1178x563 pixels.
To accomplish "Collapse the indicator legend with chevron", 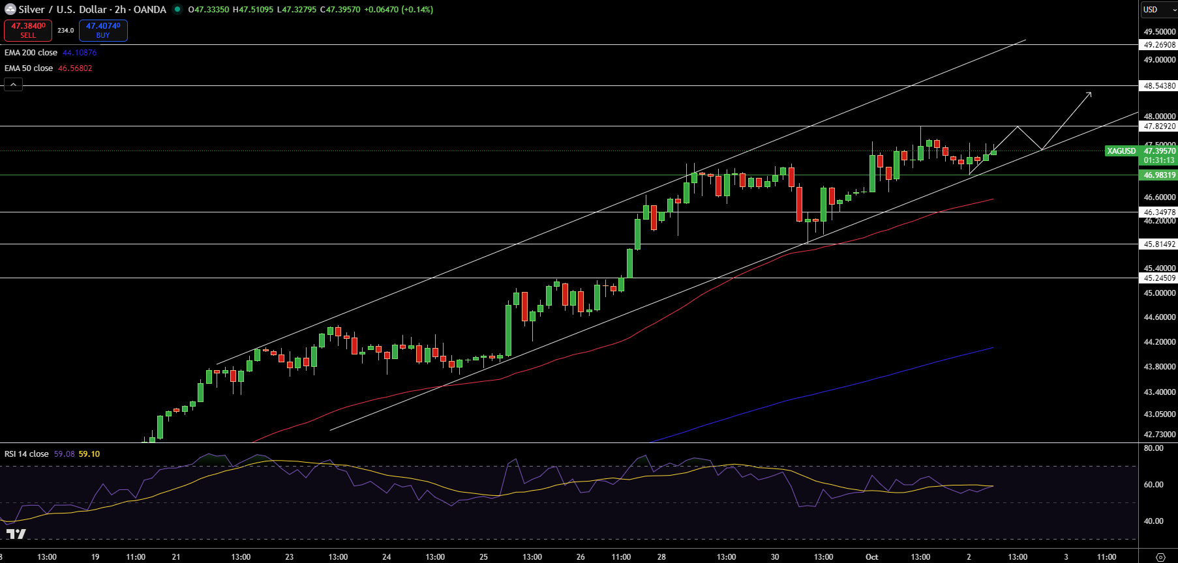I will coord(13,85).
